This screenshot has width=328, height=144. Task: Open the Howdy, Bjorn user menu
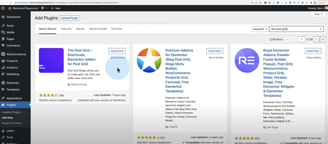pos(318,8)
